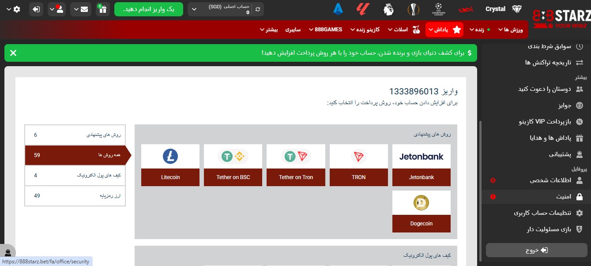Click the logout arrow icon in top bar
Screen dimensions: 591x266
coord(37,9)
